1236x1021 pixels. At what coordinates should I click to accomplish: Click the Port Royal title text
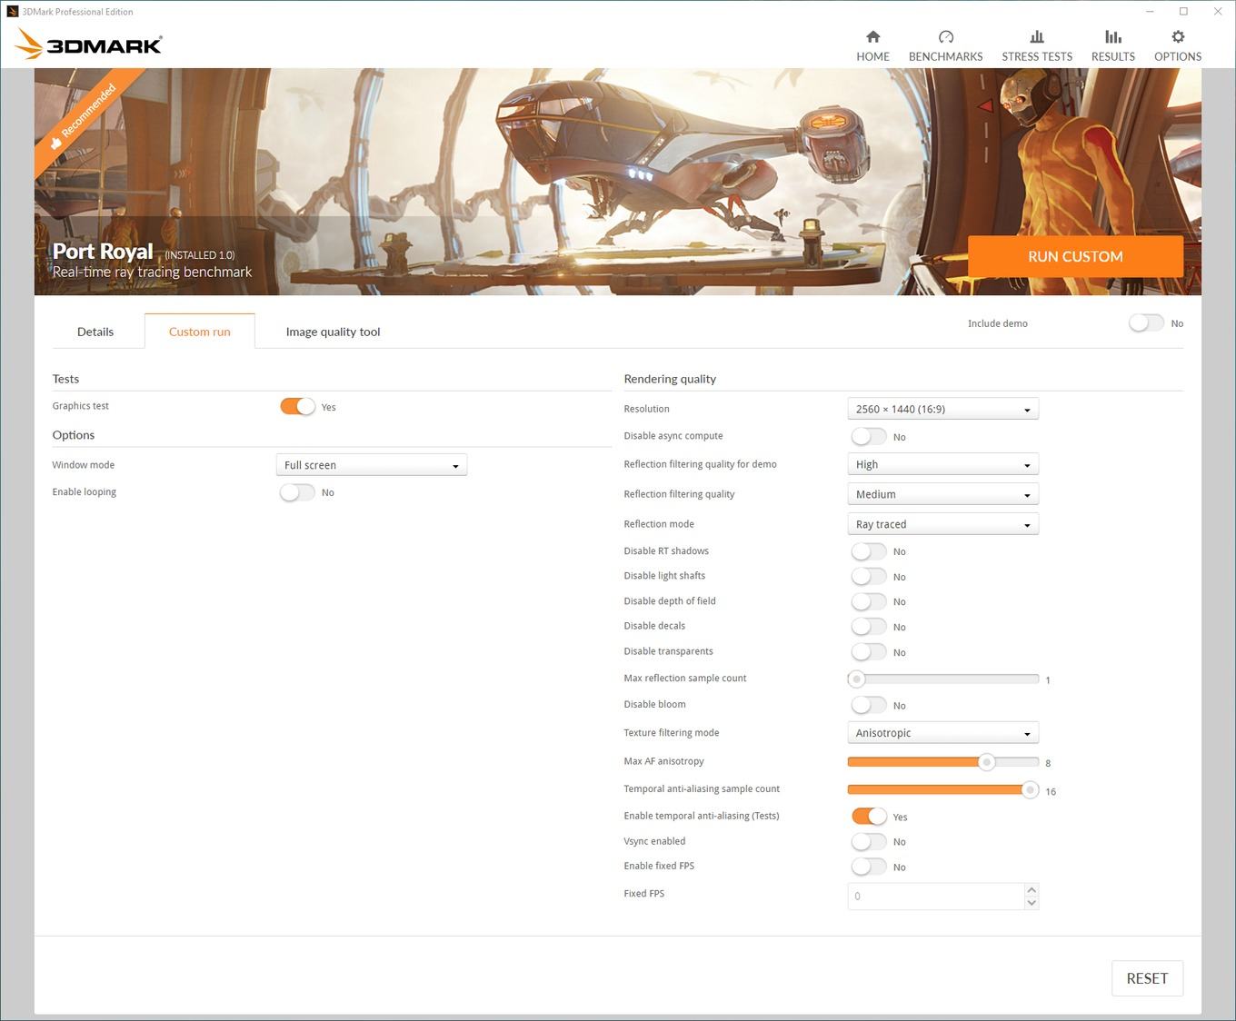103,251
